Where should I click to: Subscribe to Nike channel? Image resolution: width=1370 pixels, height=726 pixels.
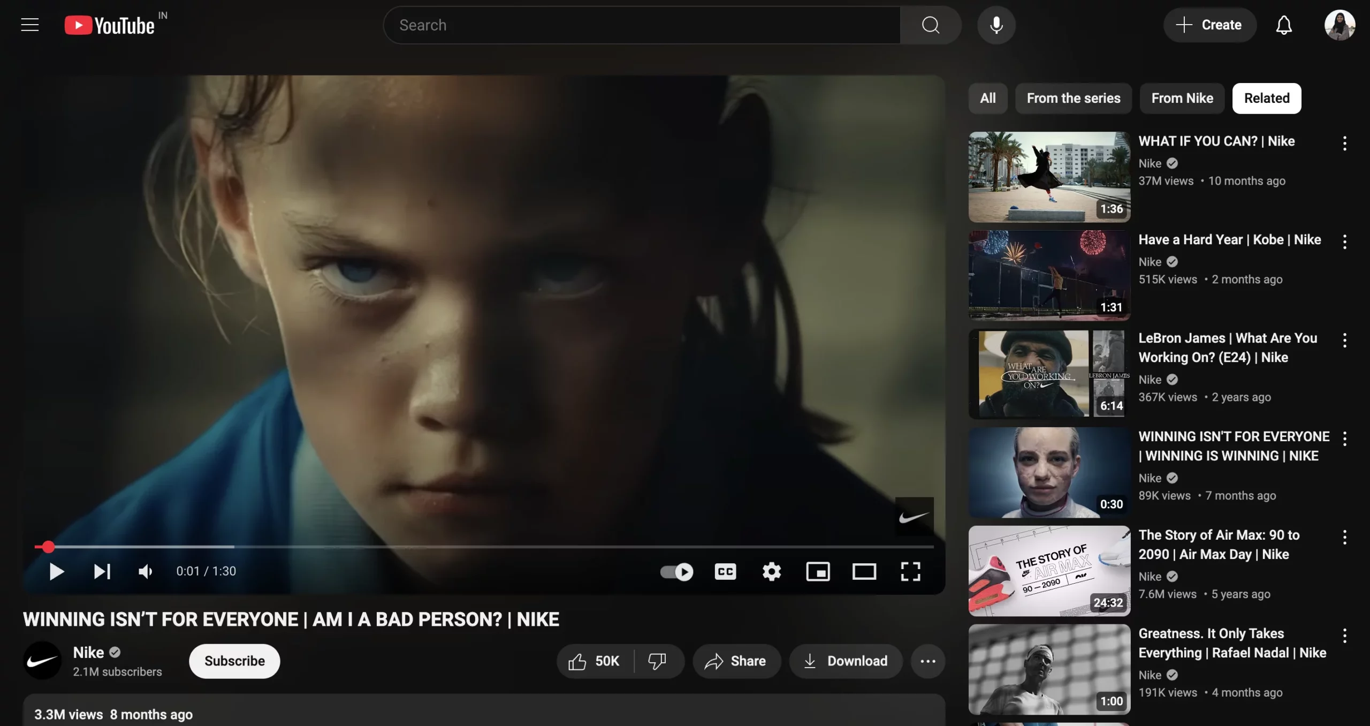tap(234, 661)
